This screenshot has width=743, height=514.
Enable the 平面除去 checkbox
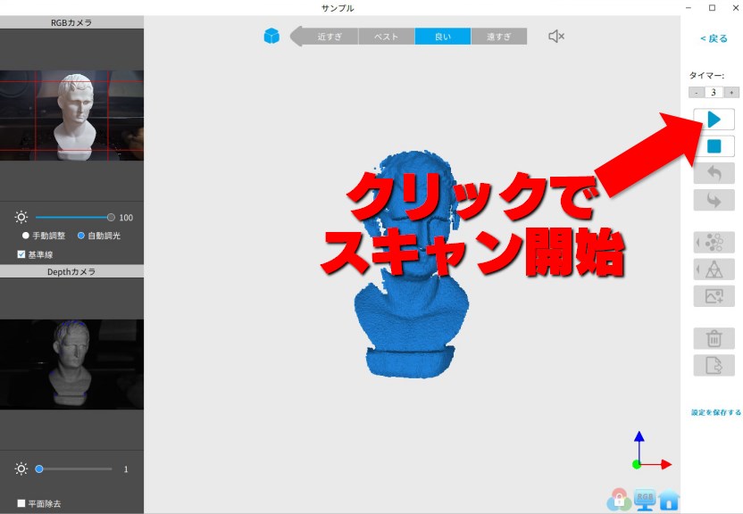click(x=21, y=503)
